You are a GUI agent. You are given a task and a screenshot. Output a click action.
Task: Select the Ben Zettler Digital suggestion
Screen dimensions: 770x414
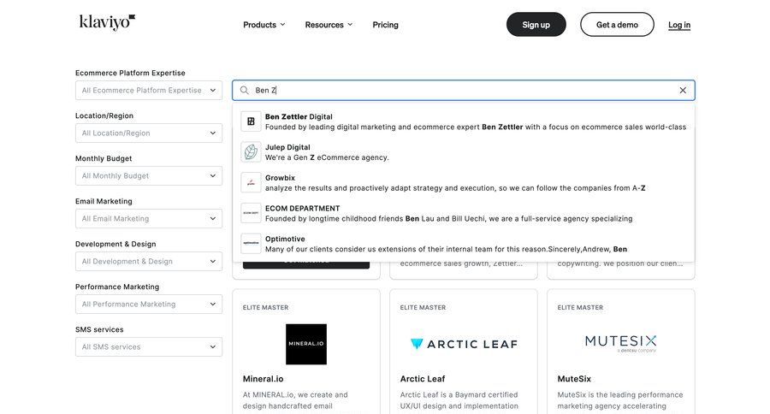(x=464, y=121)
